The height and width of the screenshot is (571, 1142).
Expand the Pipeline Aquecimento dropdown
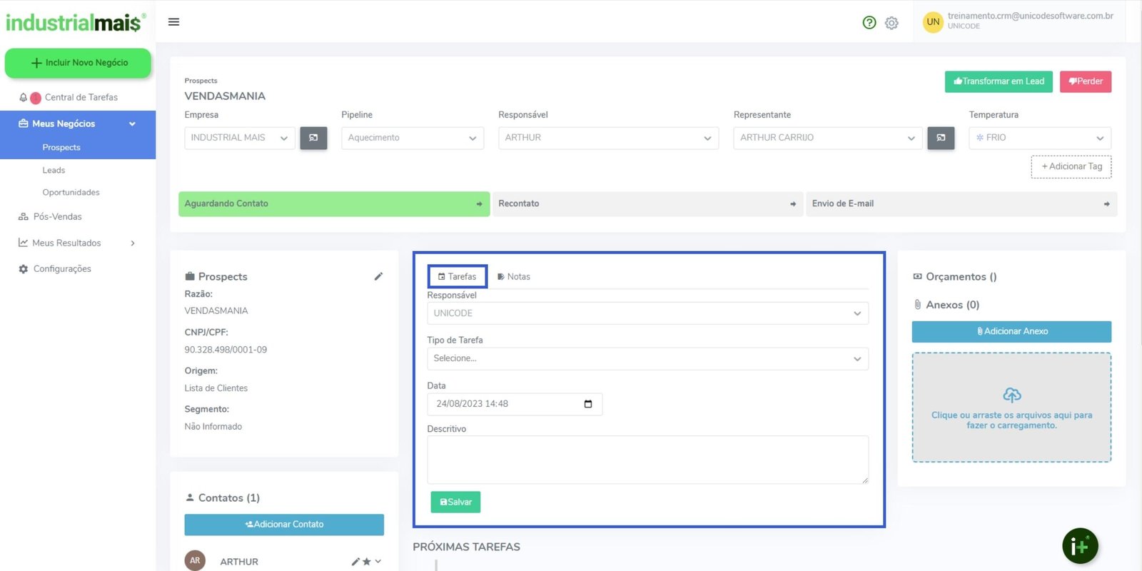[x=412, y=138]
